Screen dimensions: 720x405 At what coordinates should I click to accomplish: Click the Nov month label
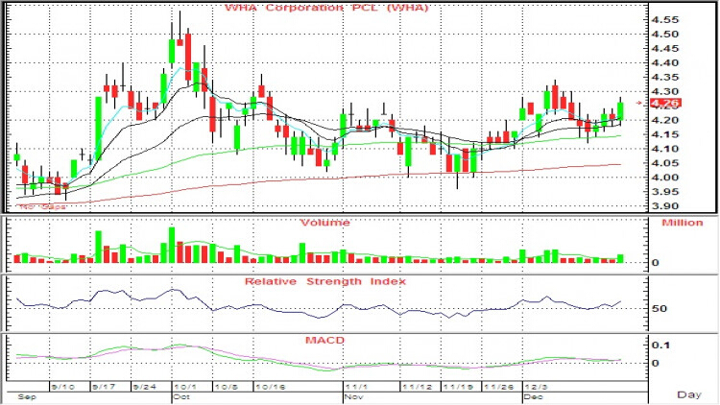click(x=354, y=396)
